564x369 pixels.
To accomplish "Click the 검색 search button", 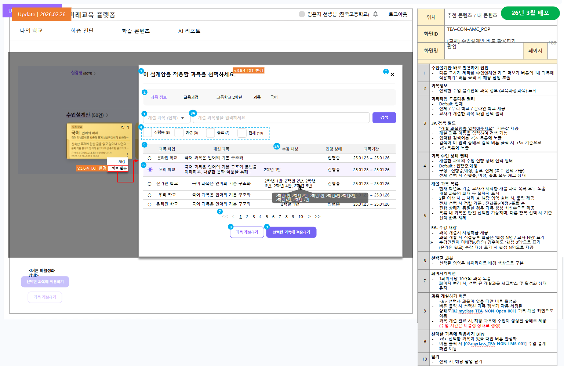I will pyautogui.click(x=384, y=117).
